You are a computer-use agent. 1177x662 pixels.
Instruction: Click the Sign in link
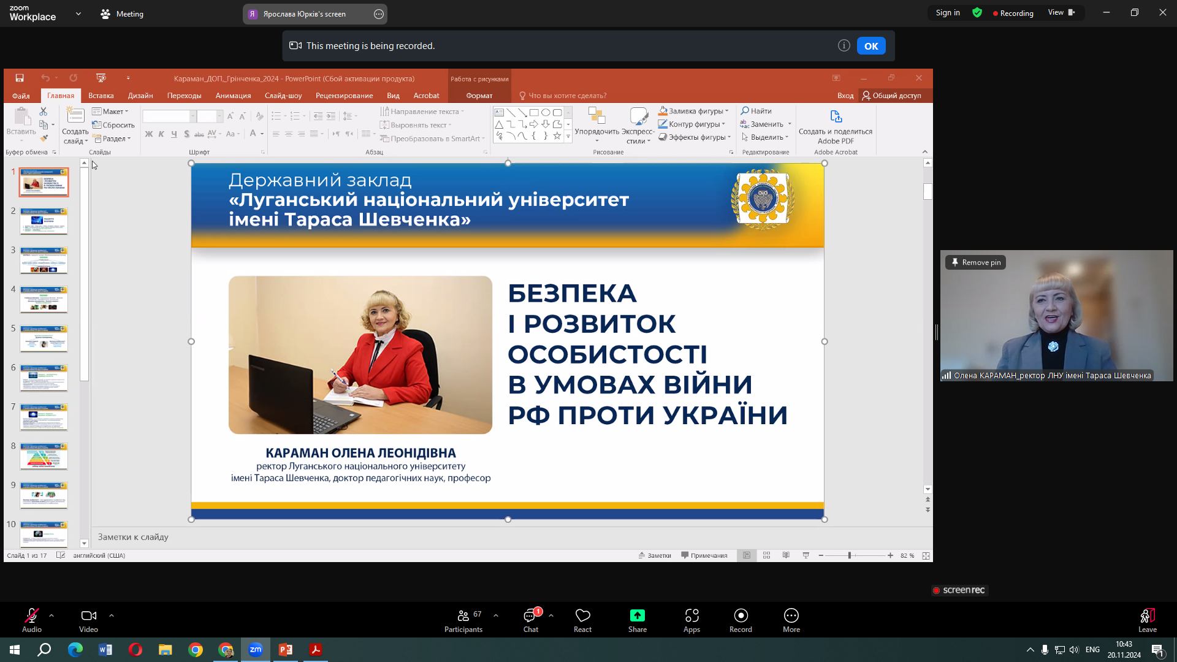(x=947, y=12)
